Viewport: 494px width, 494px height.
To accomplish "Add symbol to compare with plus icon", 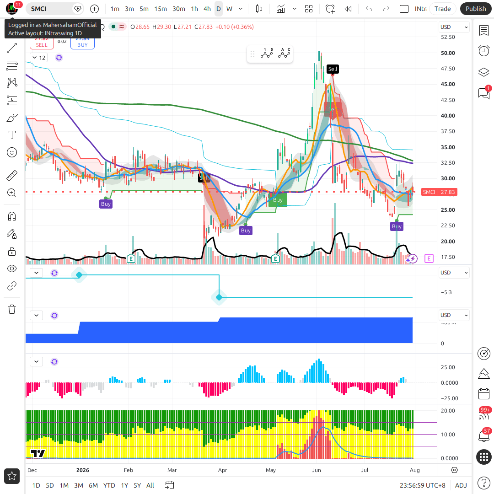I will (95, 9).
